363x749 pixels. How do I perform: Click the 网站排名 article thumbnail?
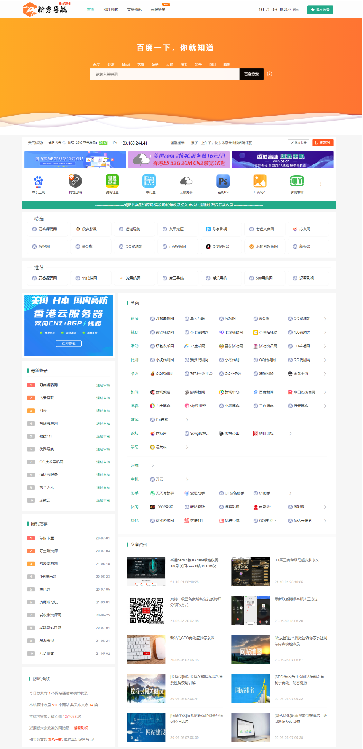point(251,688)
